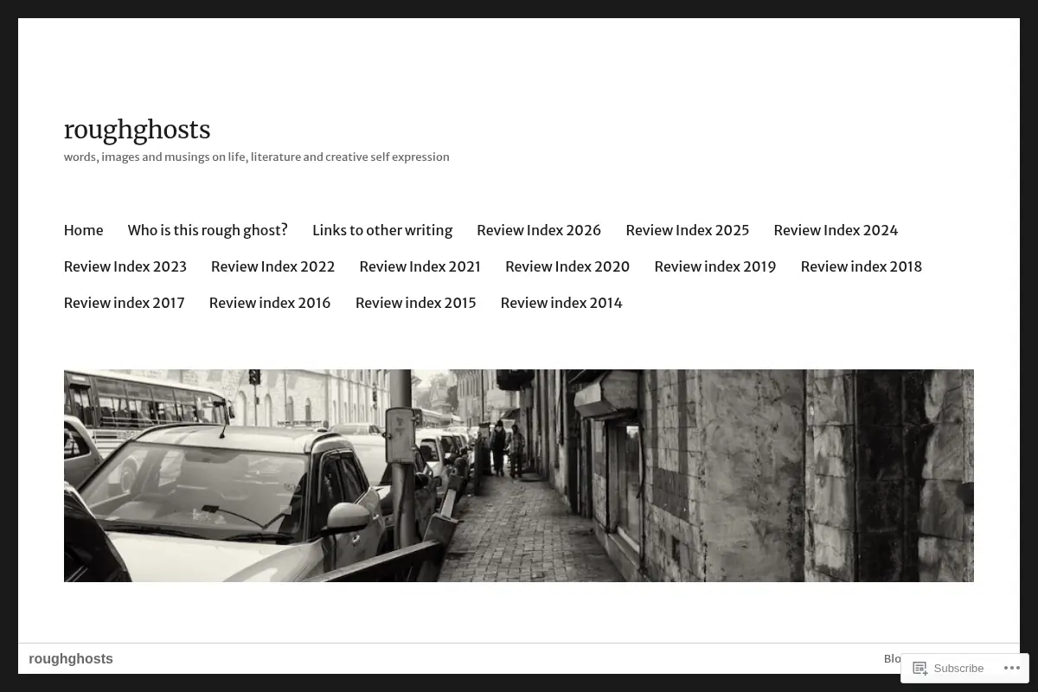The height and width of the screenshot is (692, 1038).
Task: Open Review index 2014
Action: pos(561,303)
